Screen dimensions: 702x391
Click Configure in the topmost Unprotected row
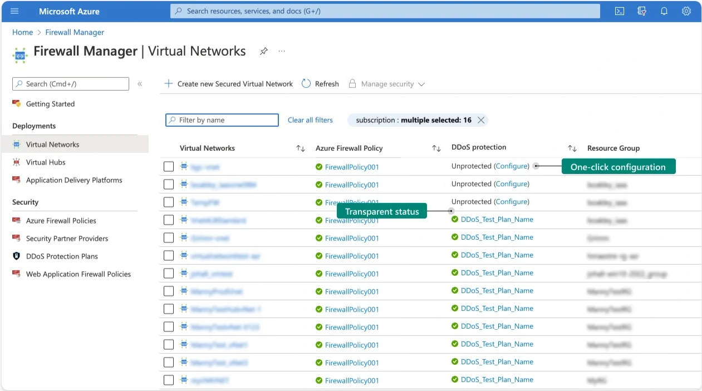tap(512, 166)
